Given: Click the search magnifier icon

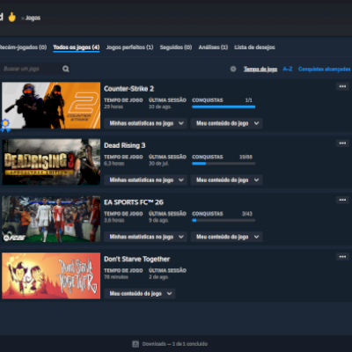Looking at the screenshot, I should [66, 69].
